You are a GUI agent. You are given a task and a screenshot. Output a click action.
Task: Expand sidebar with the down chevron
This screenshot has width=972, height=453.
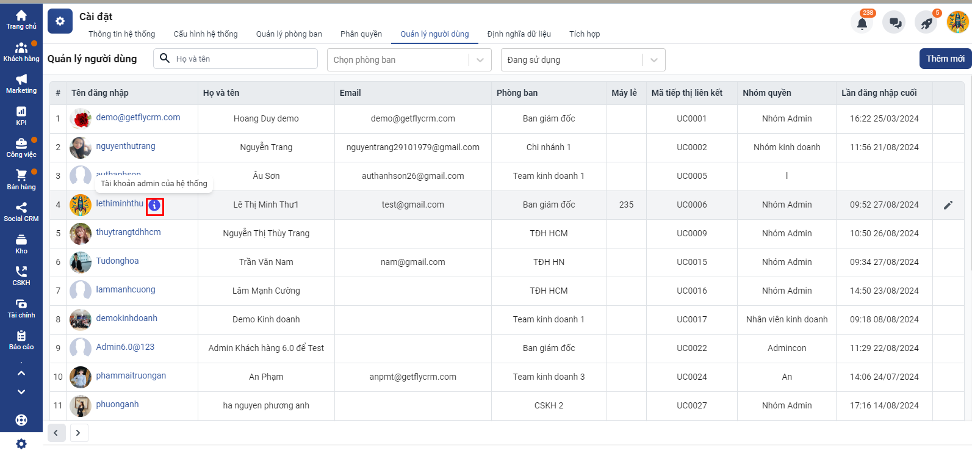[x=21, y=392]
